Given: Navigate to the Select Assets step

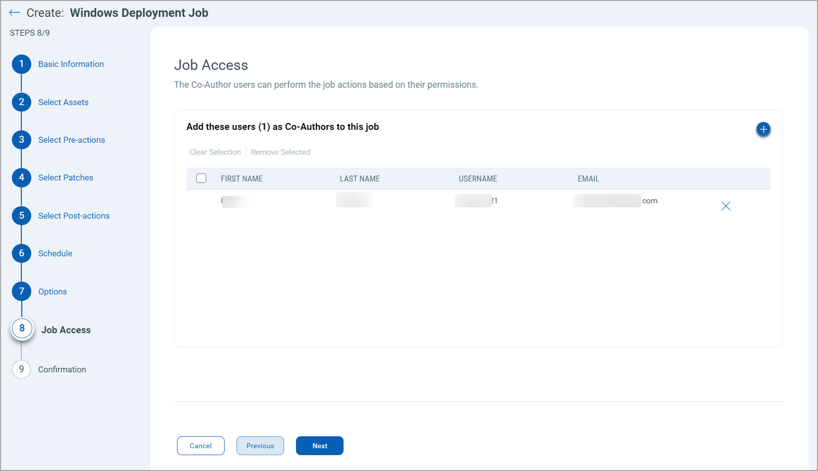Looking at the screenshot, I should [63, 102].
